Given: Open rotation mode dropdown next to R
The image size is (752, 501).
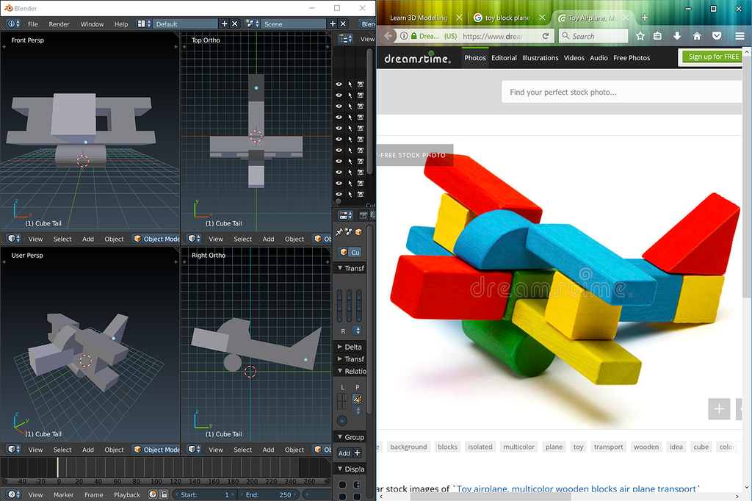Looking at the screenshot, I should click(x=357, y=331).
